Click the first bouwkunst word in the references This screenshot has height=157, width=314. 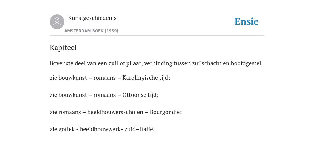tap(73, 78)
